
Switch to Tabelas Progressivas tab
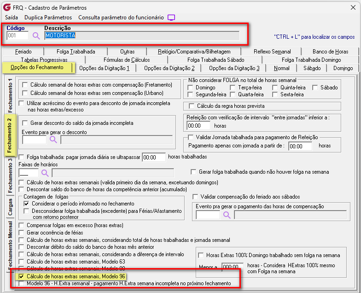coord(44,60)
